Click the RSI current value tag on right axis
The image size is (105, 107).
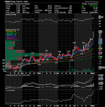tap(101, 17)
